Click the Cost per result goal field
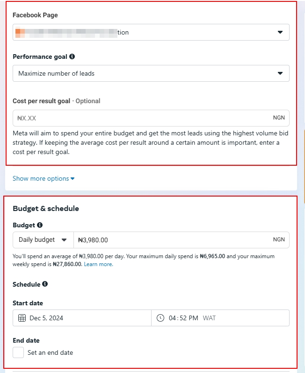 pyautogui.click(x=140, y=118)
